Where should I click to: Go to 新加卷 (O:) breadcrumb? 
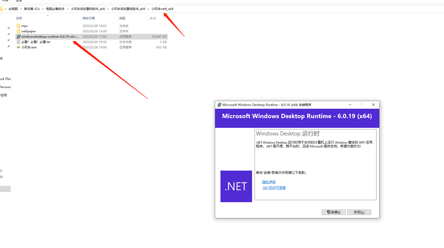tap(32, 9)
